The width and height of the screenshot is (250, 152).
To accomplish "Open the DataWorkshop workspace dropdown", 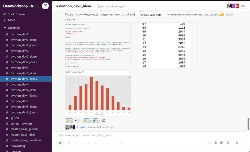I will [x=21, y=6].
